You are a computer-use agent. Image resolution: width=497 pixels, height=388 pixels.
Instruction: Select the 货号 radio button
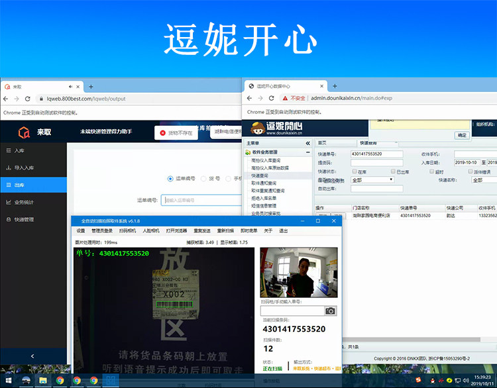pos(203,179)
